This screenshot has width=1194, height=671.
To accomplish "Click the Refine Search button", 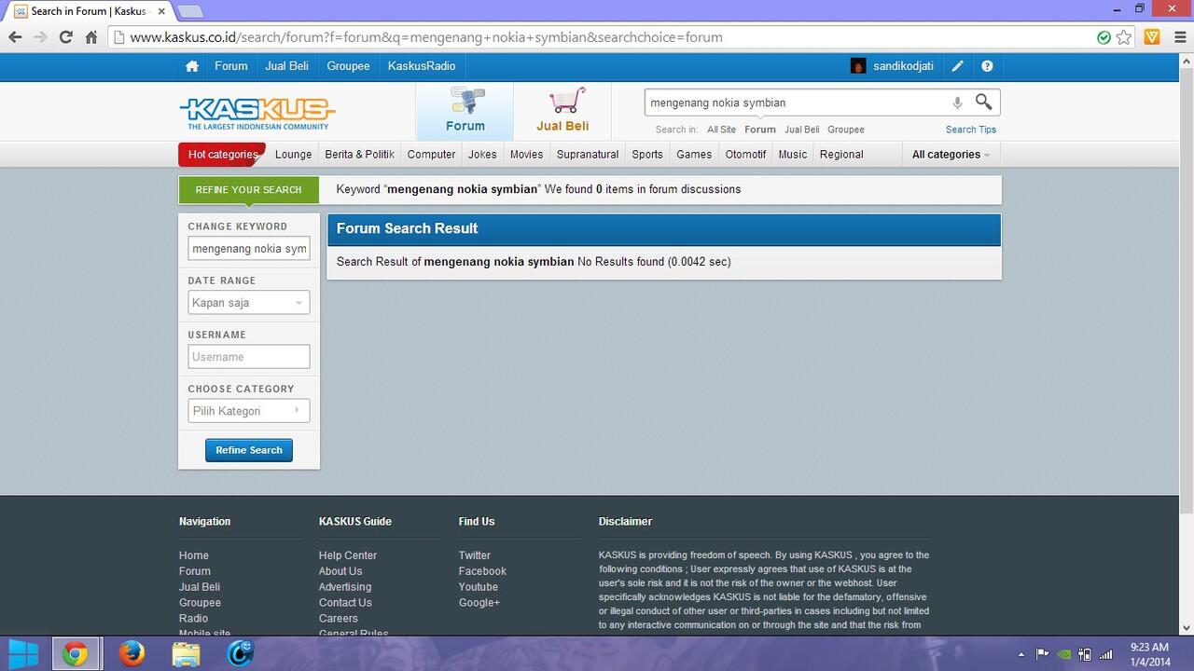I will [249, 450].
